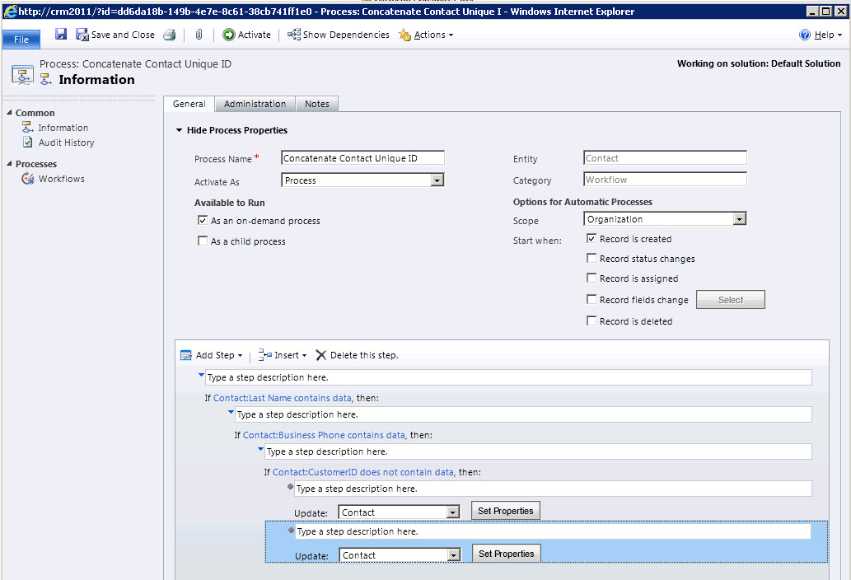Click the paperclip attachment icon
851x580 pixels.
[x=199, y=35]
